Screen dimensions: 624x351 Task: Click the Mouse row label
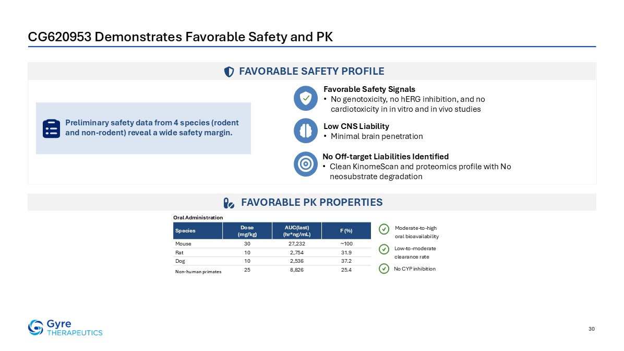coord(183,244)
